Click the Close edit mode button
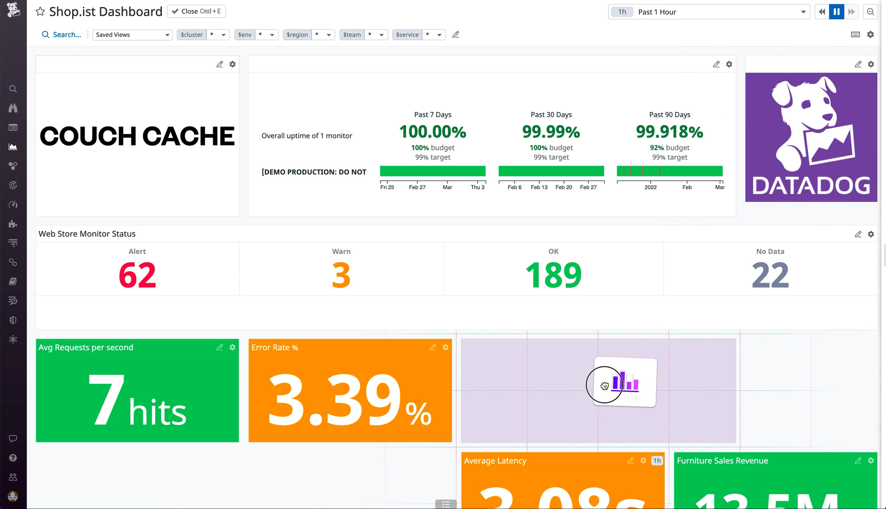The width and height of the screenshot is (886, 509). click(196, 11)
